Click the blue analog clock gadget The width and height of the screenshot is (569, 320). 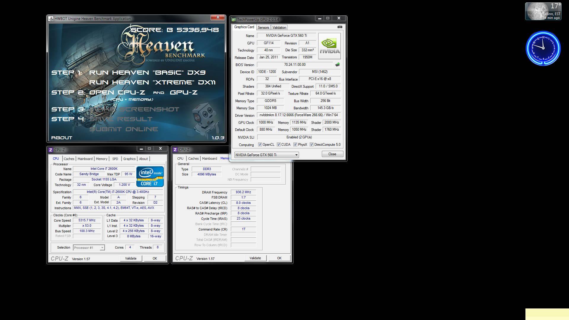click(543, 48)
